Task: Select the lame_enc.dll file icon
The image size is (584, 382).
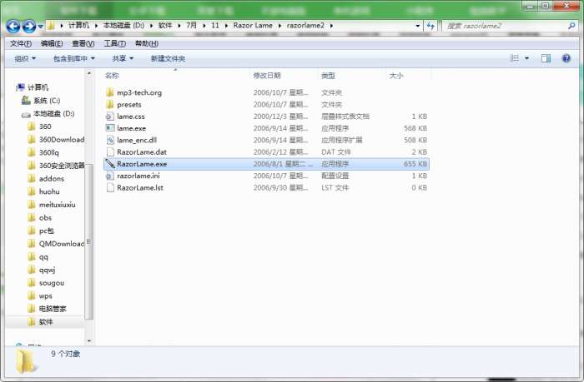Action: point(110,140)
